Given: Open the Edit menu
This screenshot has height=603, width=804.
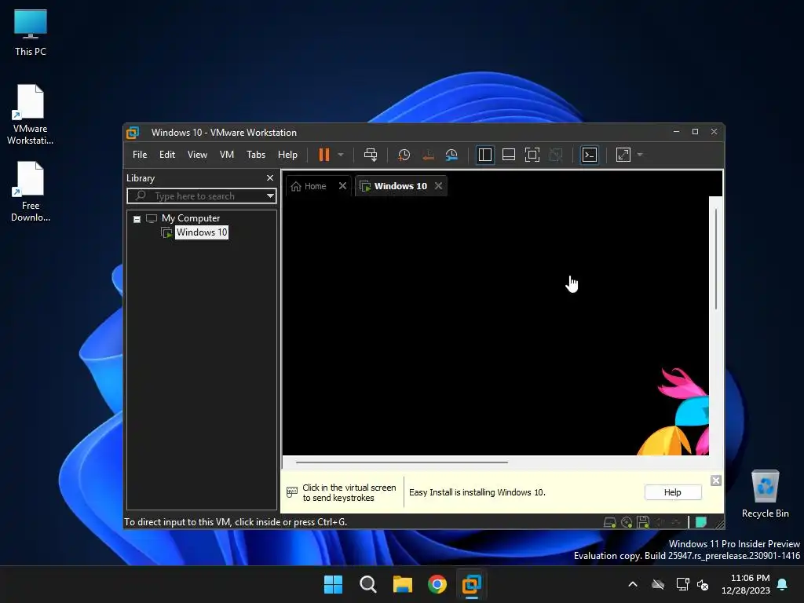Looking at the screenshot, I should 167,155.
